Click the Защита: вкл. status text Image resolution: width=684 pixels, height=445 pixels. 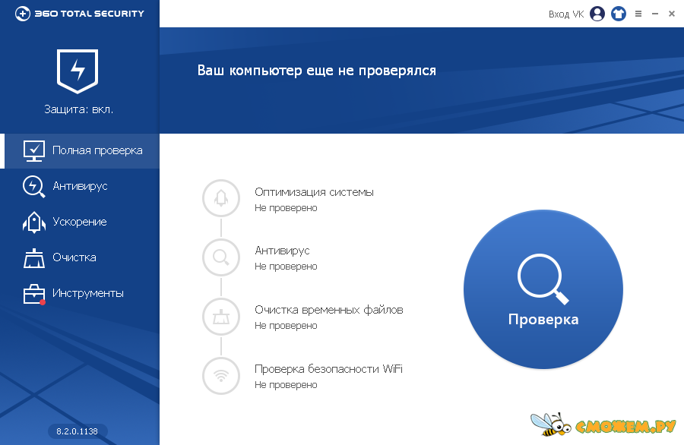(78, 109)
